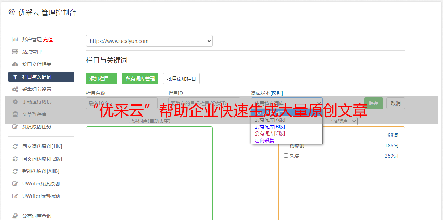Click the 98词 count
The height and width of the screenshot is (220, 443).
393,135
